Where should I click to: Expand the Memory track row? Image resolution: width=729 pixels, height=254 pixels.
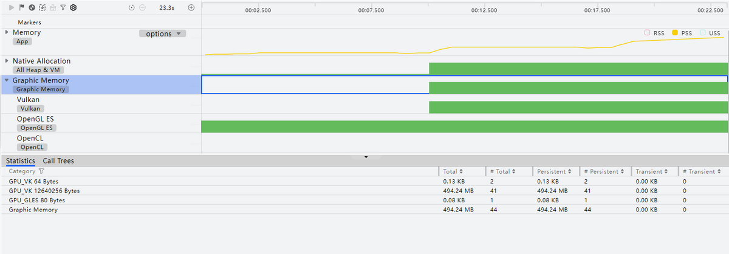(x=7, y=32)
